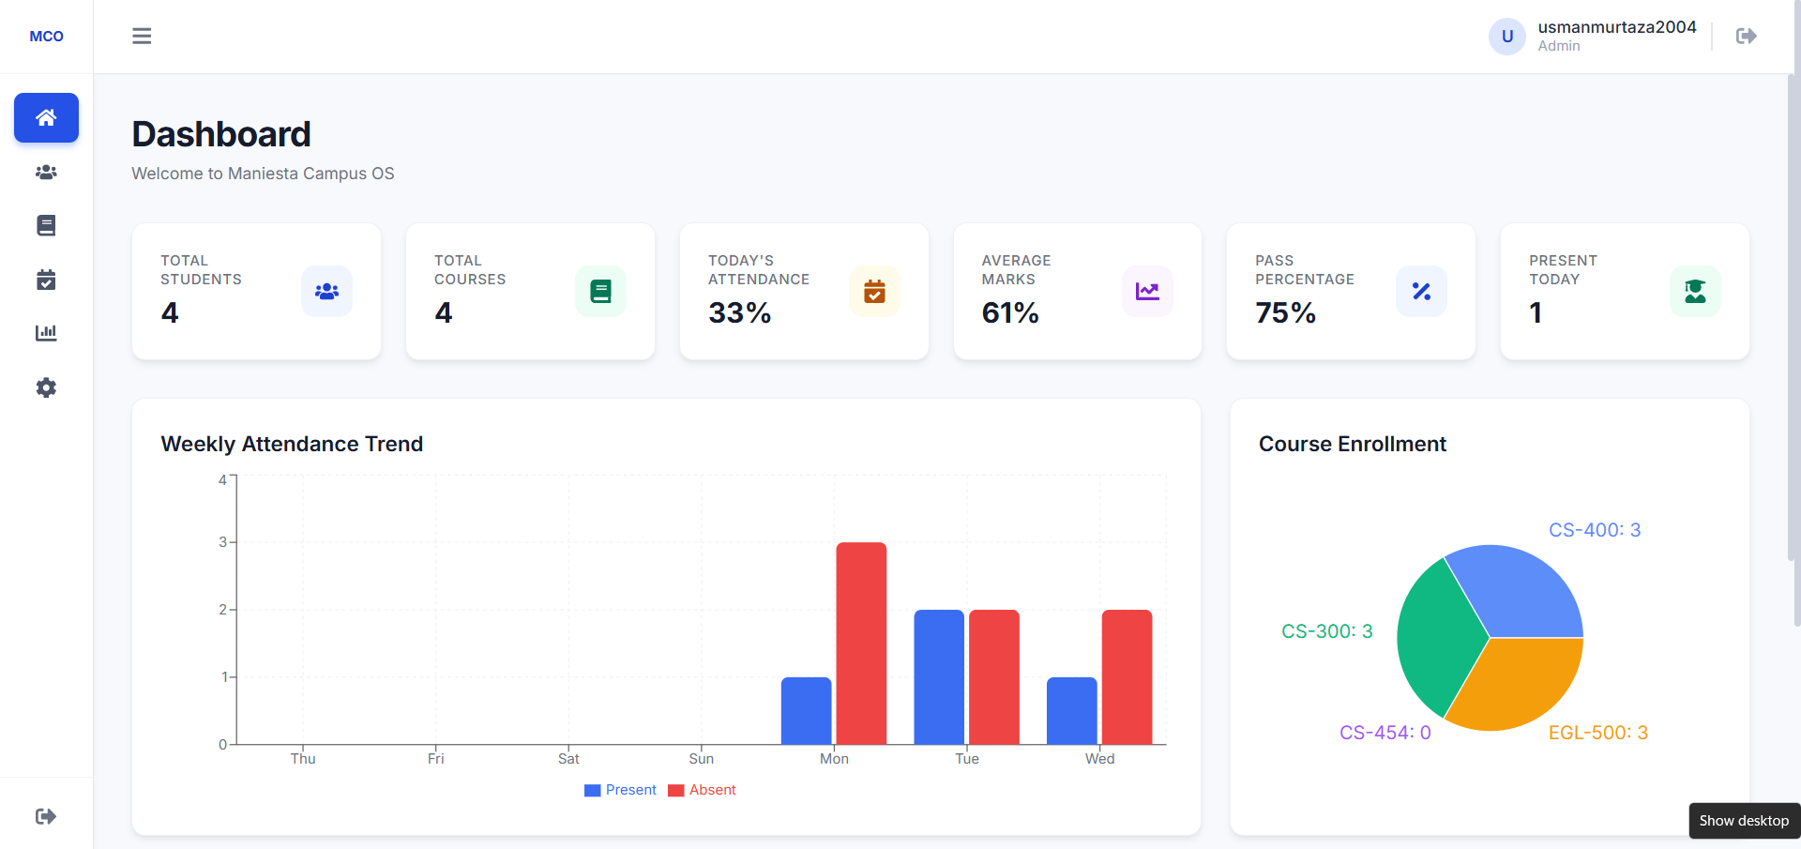Open the Total Students card

pyautogui.click(x=256, y=291)
